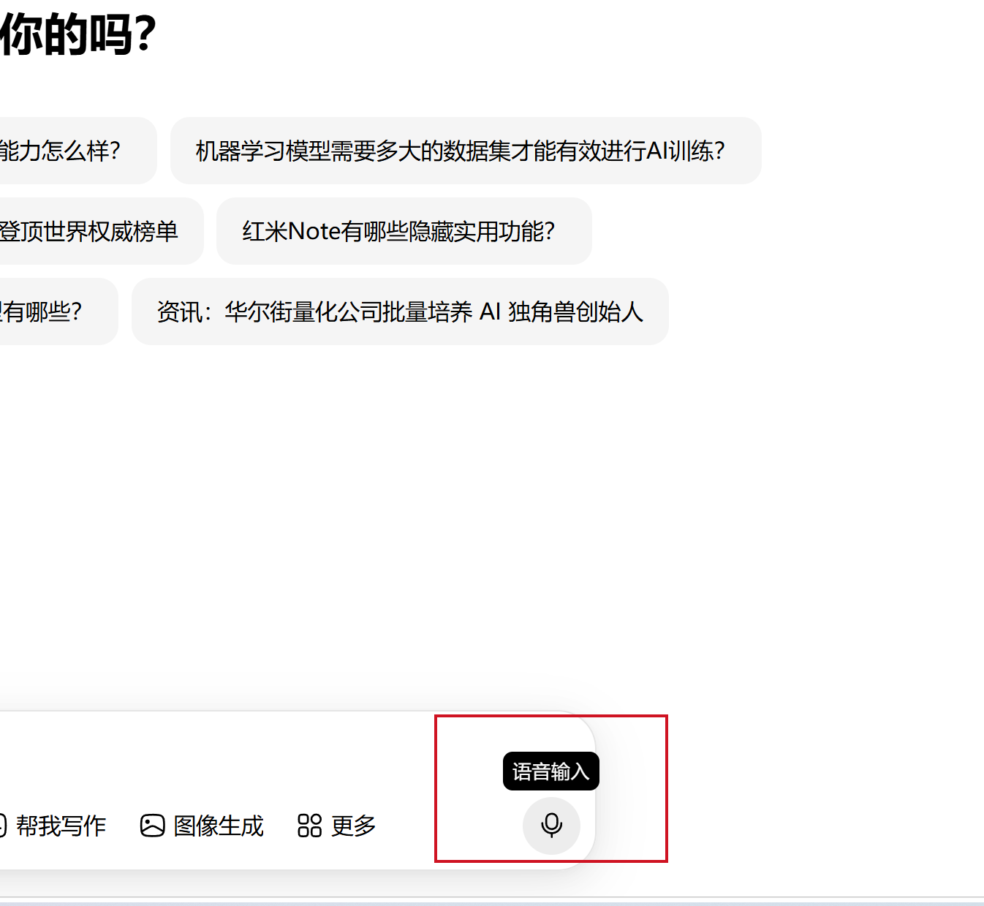Click the heading text ending in 你的吗?
The height and width of the screenshot is (906, 984).
(x=77, y=34)
